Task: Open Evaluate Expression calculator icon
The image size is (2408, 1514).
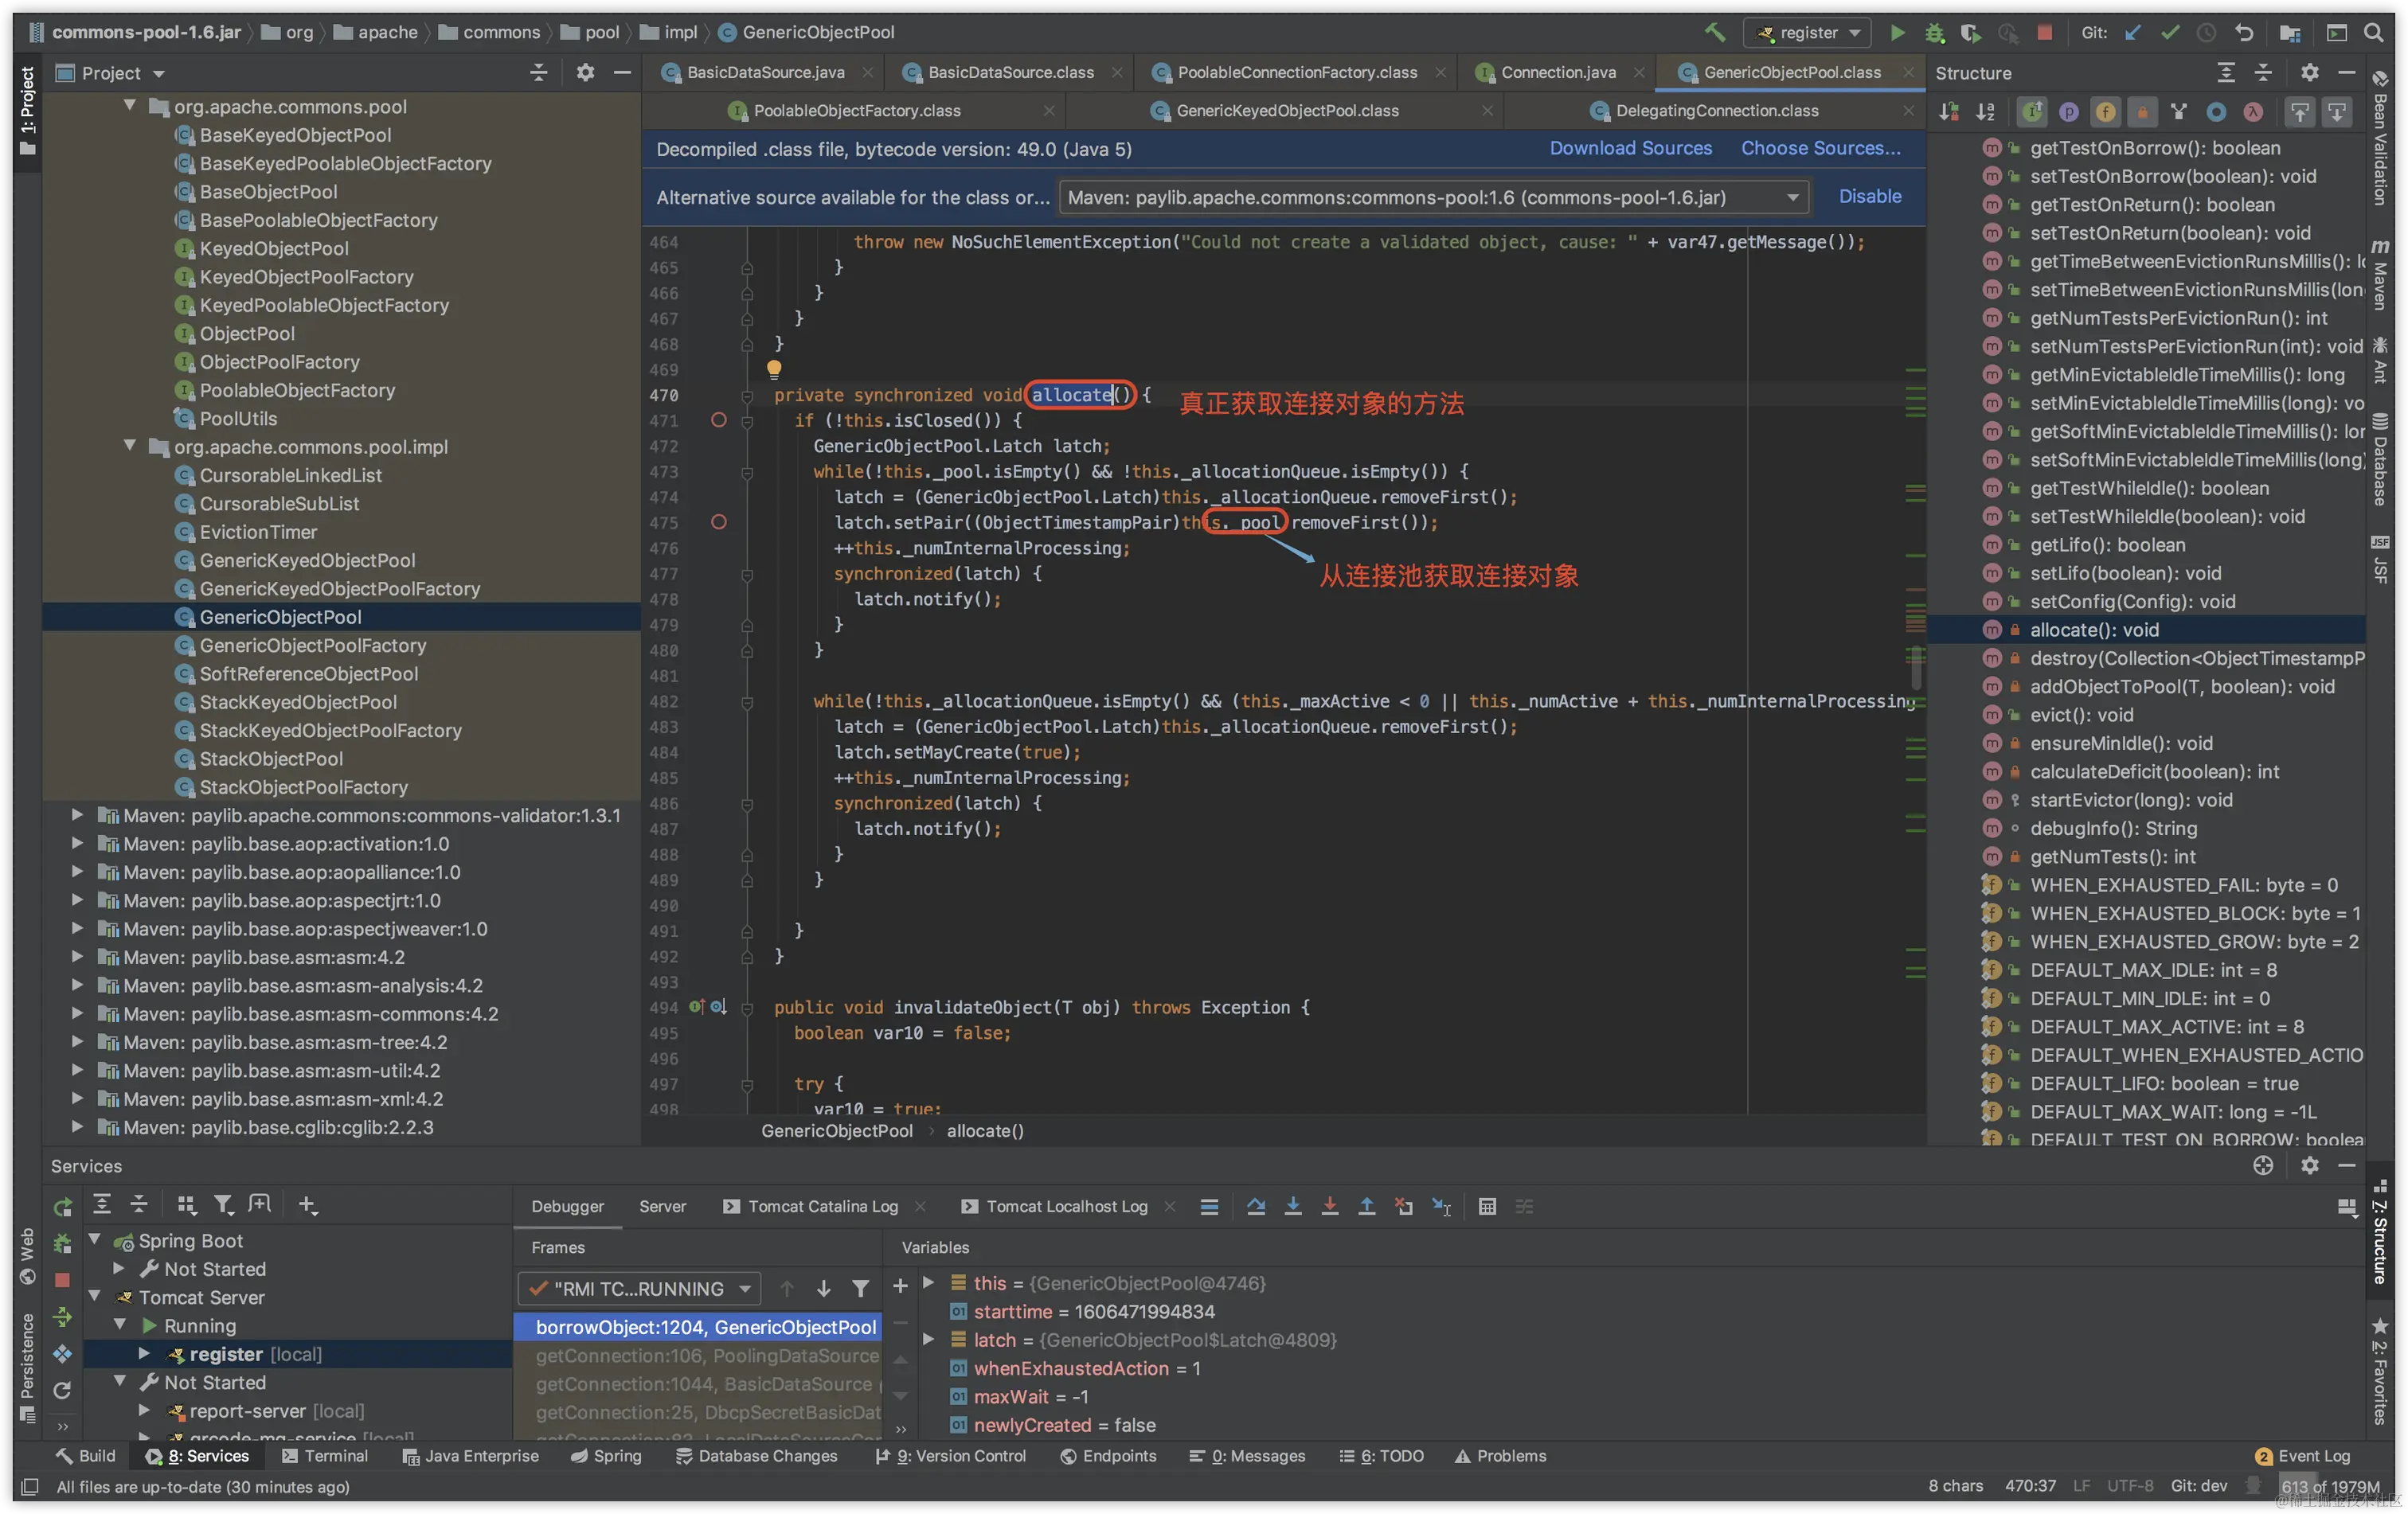Action: (1487, 1206)
